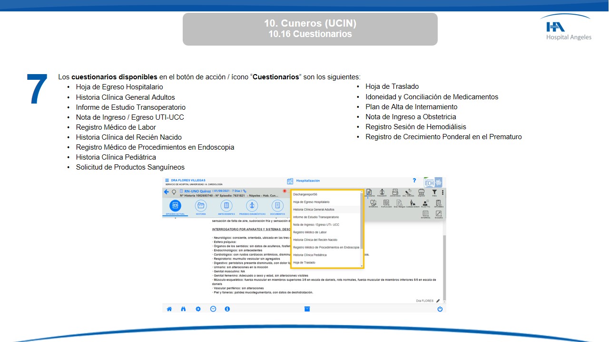Open the hamburger menu next to DRA FLORES
This screenshot has width=609, height=342.
point(167,180)
